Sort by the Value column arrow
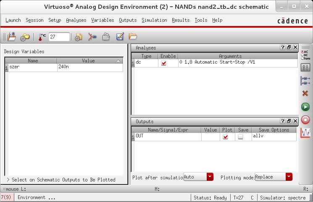Screen dimensions: 313x202 (x=118, y=61)
